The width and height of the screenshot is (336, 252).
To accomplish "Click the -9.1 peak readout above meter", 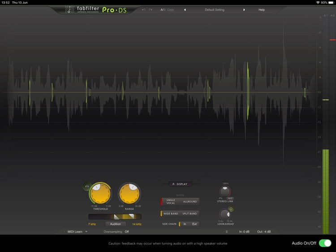I will click(326, 15).
